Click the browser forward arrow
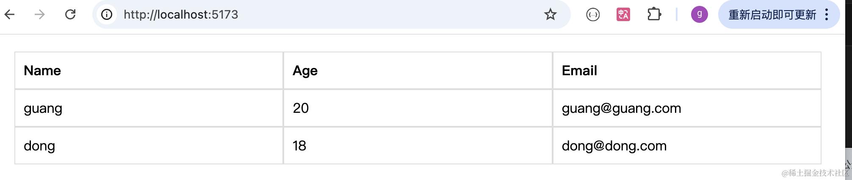Viewport: 852px width, 180px height. coord(40,15)
